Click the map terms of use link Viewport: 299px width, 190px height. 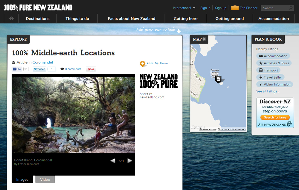(232, 129)
